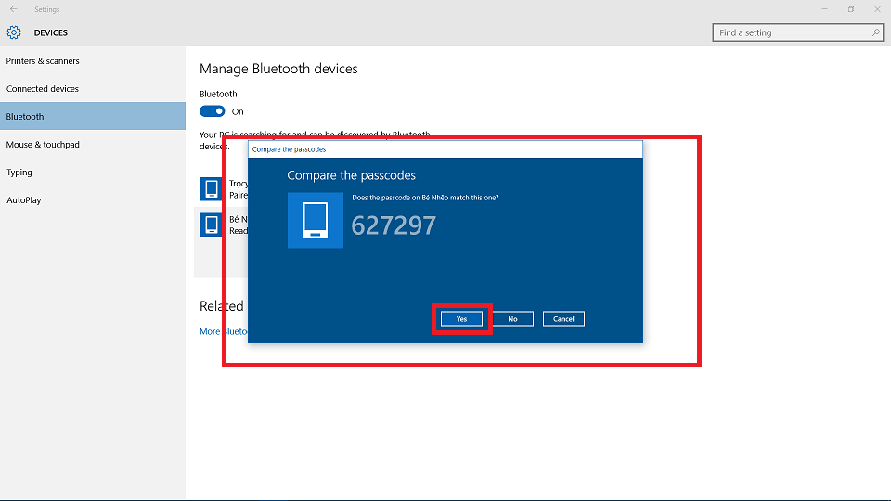This screenshot has height=501, width=891.
Task: Click the Manage Bluetooth devices heading
Action: point(278,69)
